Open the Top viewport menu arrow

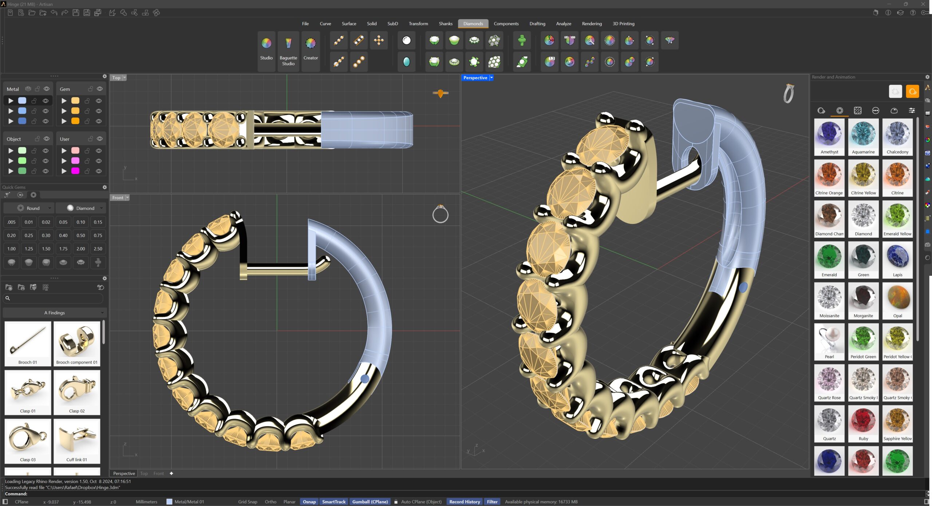[x=125, y=77]
